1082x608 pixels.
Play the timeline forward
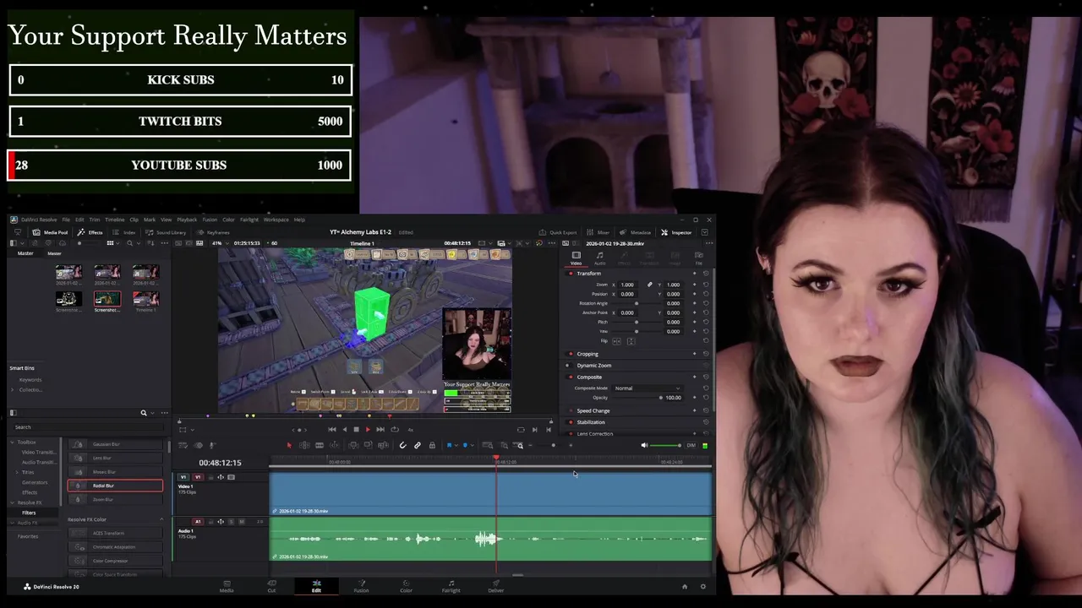(x=368, y=430)
